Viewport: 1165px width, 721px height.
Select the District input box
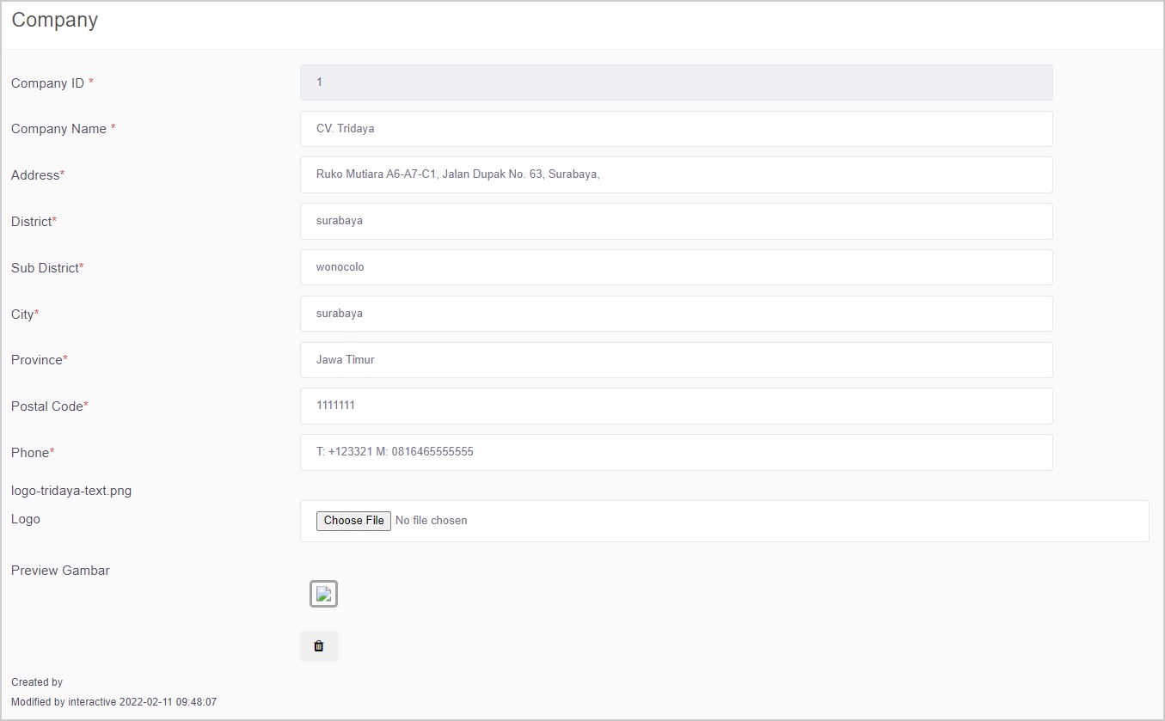pos(676,221)
